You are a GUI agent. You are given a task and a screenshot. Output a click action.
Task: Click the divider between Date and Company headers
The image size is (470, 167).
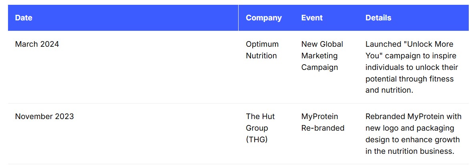click(x=238, y=18)
